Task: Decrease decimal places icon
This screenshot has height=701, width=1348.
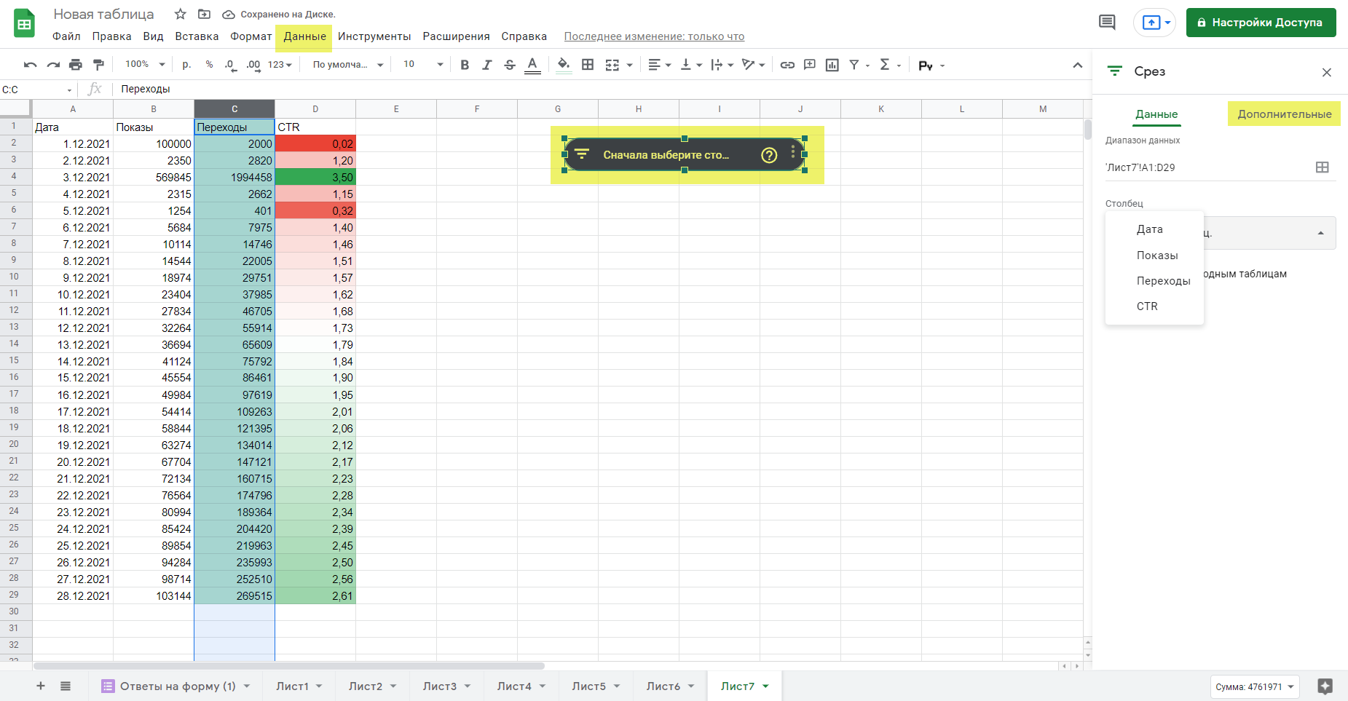Action: [x=231, y=65]
